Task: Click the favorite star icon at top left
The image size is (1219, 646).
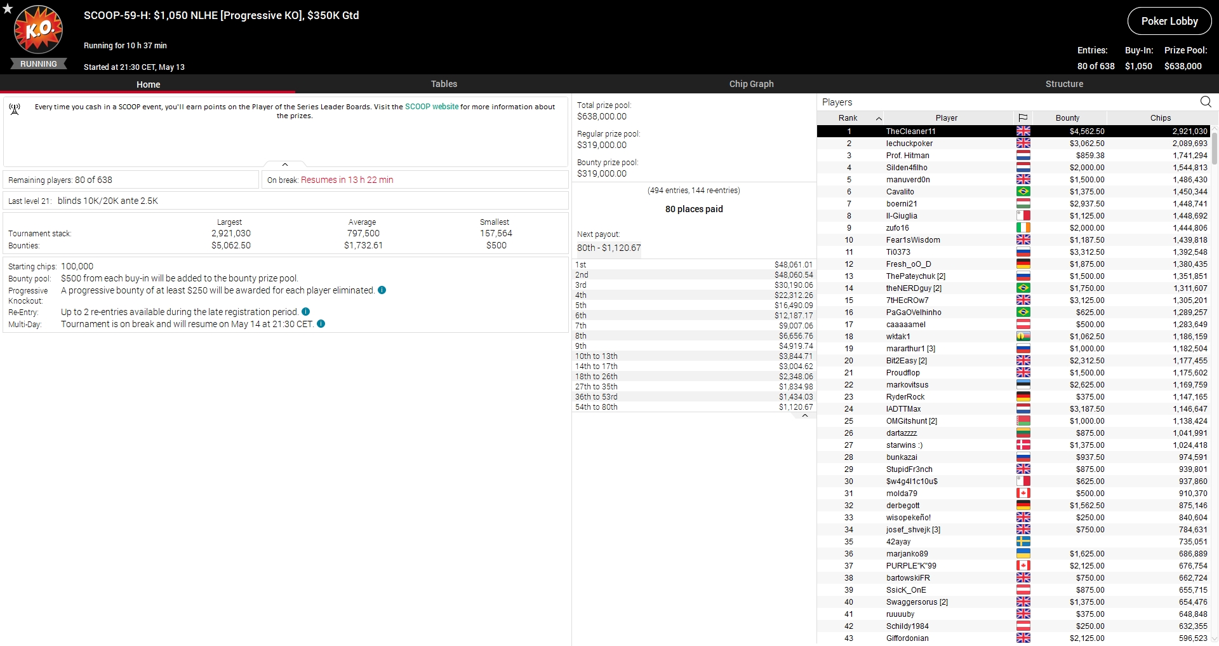Action: coord(8,8)
